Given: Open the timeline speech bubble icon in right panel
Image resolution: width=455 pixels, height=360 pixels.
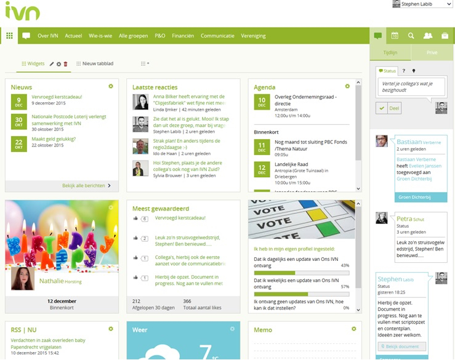Looking at the screenshot, I should click(378, 36).
